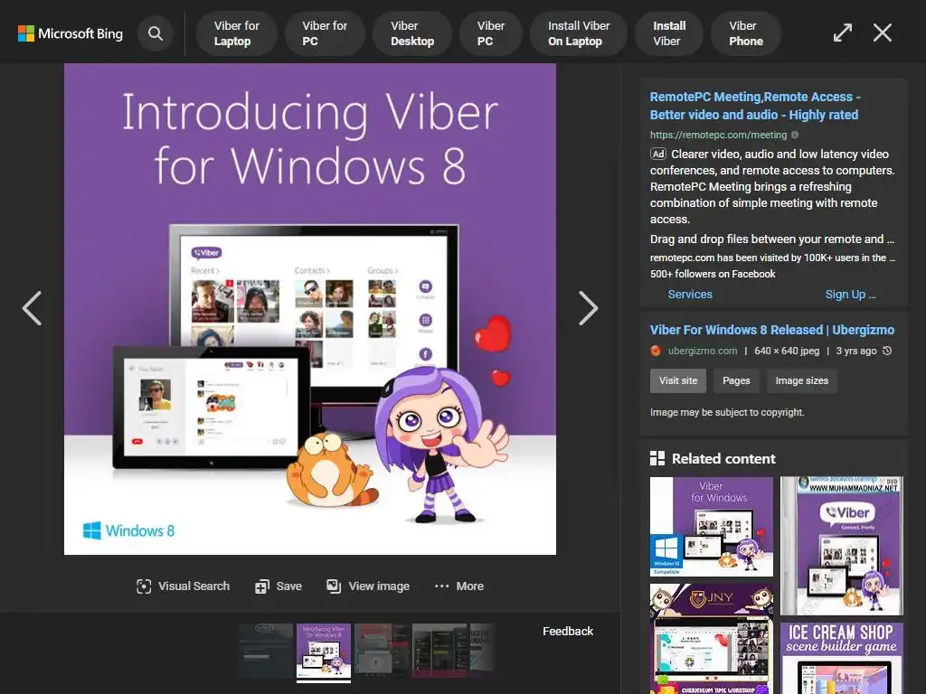This screenshot has width=926, height=694.
Task: Select the Viber for PC suggestion
Action: point(325,33)
